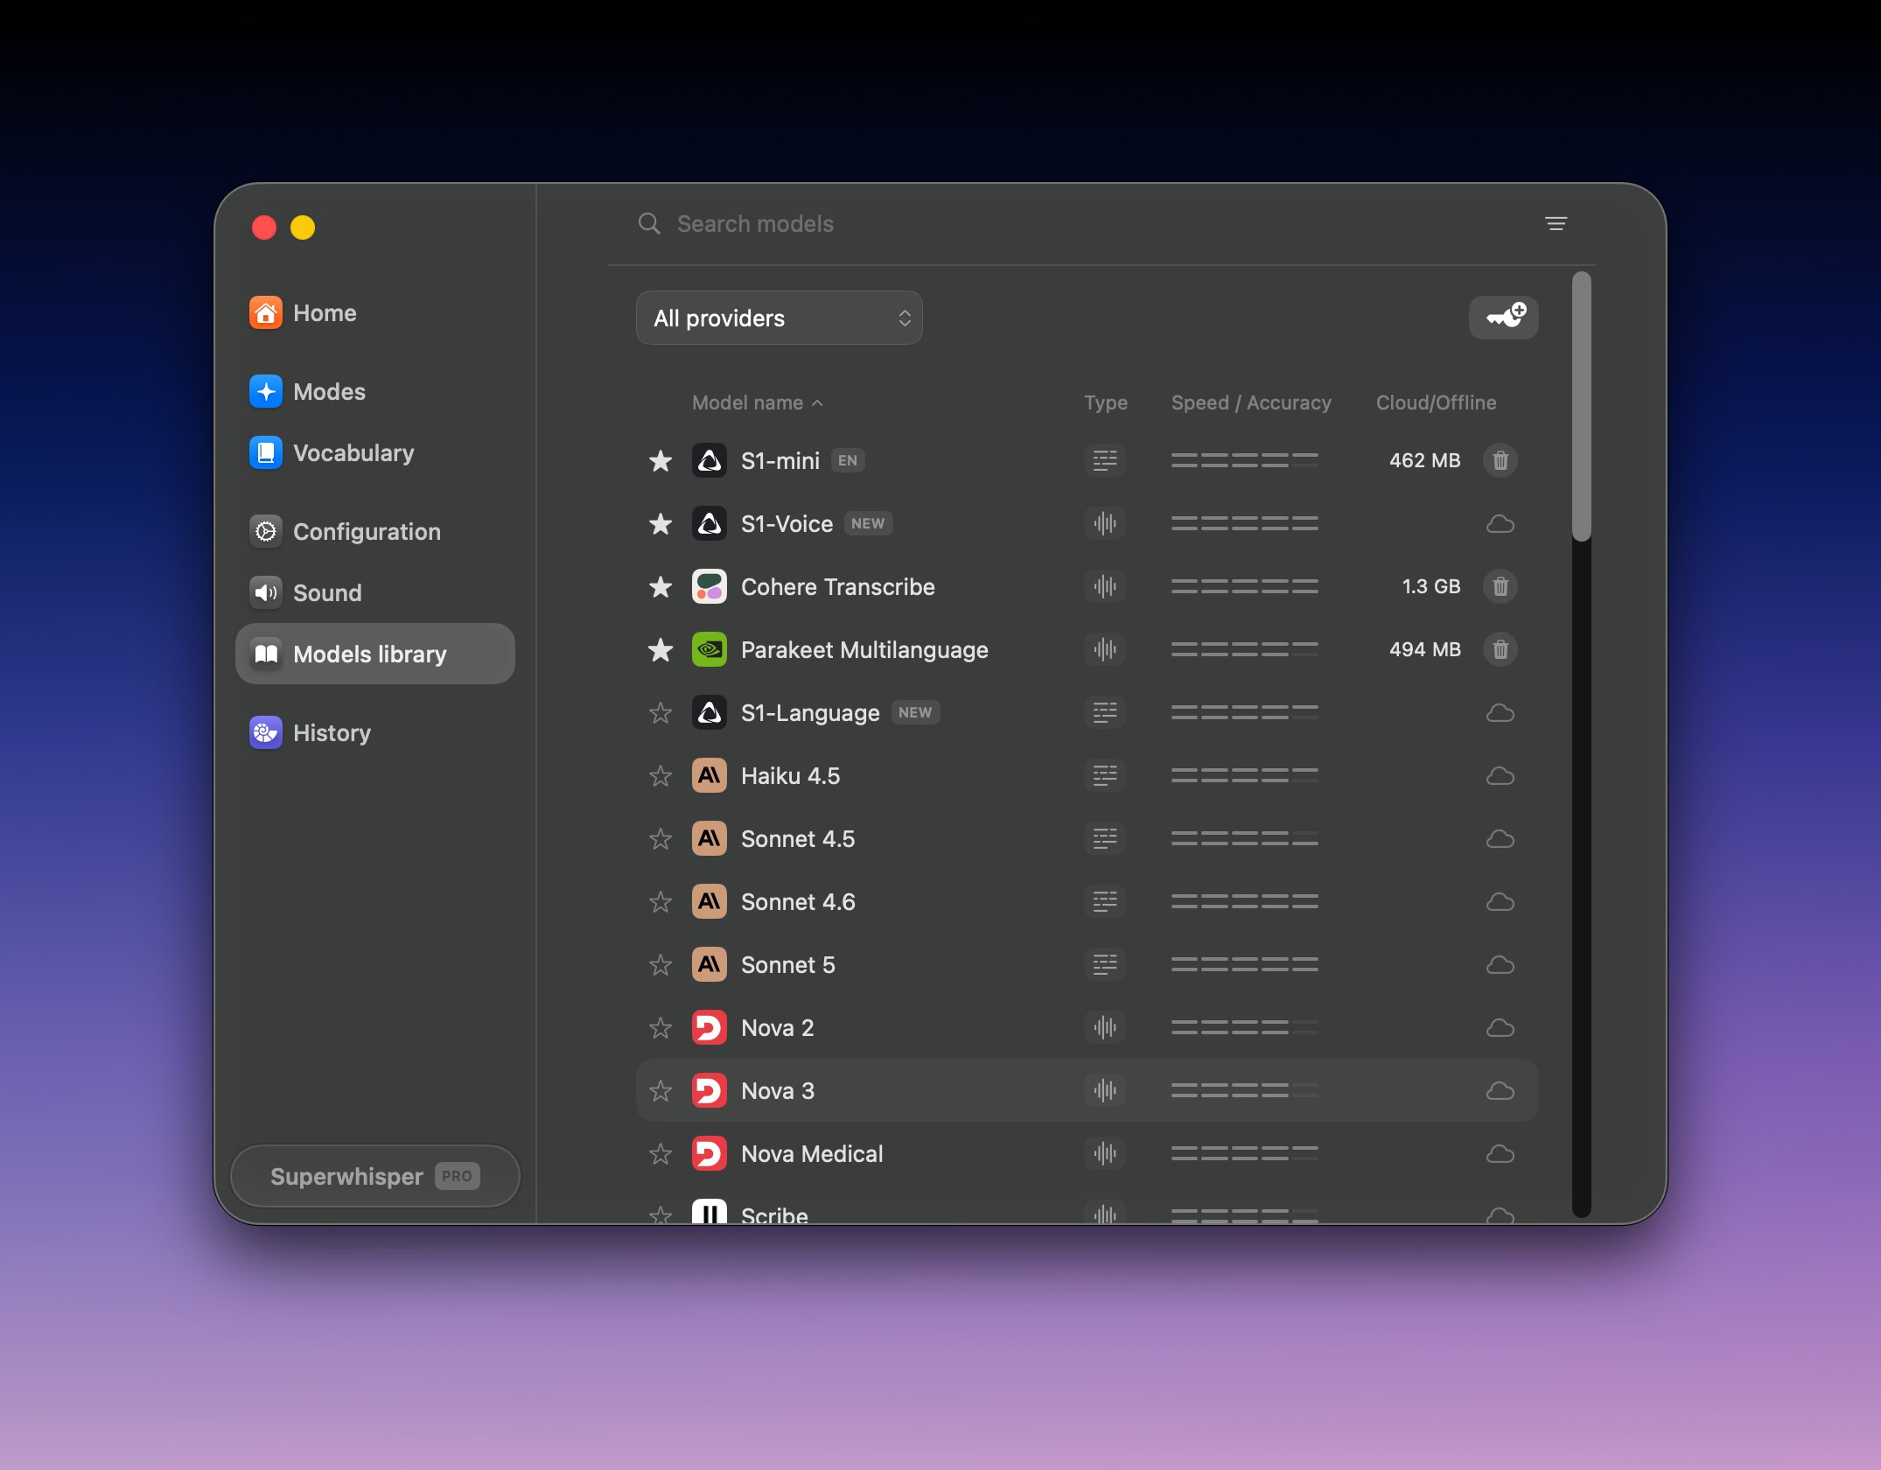Focus the Search models field
The width and height of the screenshot is (1881, 1470).
click(x=1085, y=224)
